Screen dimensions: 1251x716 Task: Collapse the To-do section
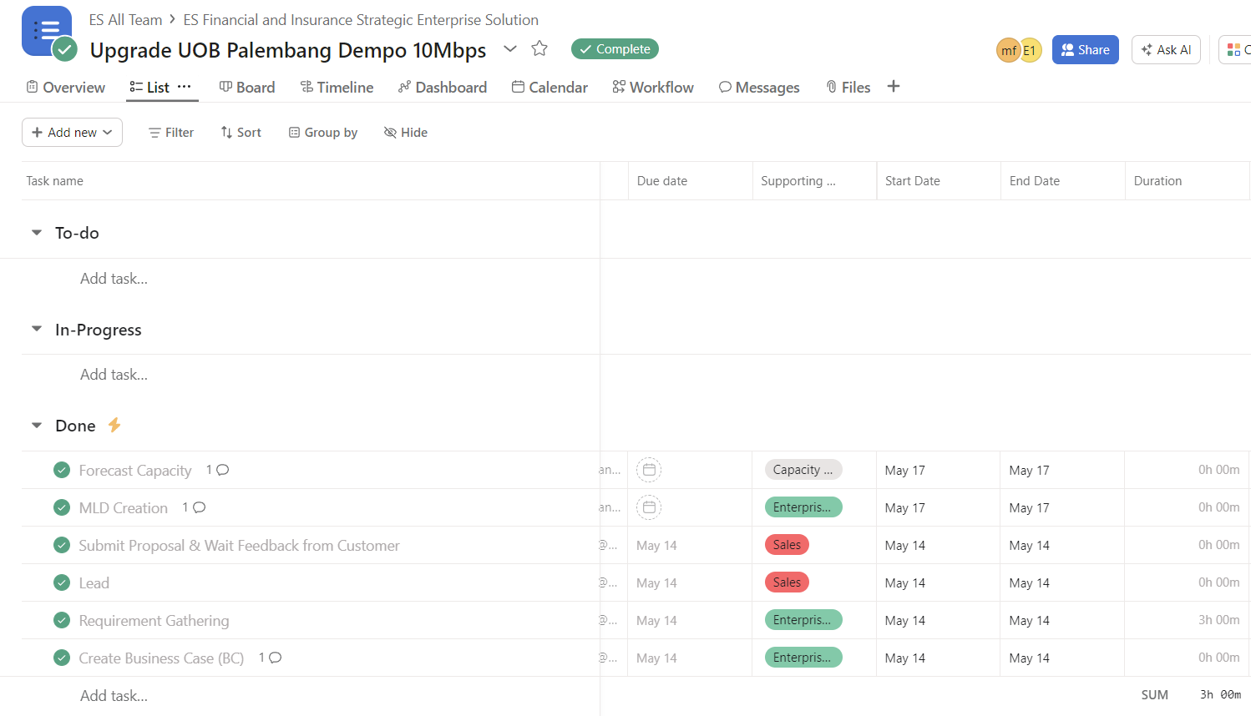pyautogui.click(x=37, y=233)
